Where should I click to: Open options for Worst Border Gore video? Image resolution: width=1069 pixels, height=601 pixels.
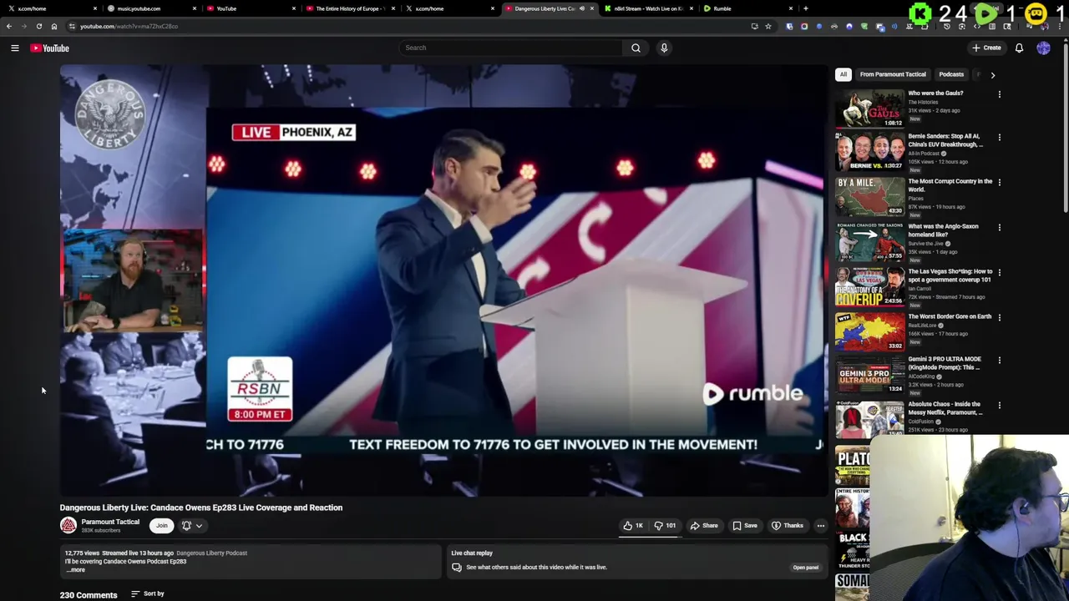click(999, 318)
